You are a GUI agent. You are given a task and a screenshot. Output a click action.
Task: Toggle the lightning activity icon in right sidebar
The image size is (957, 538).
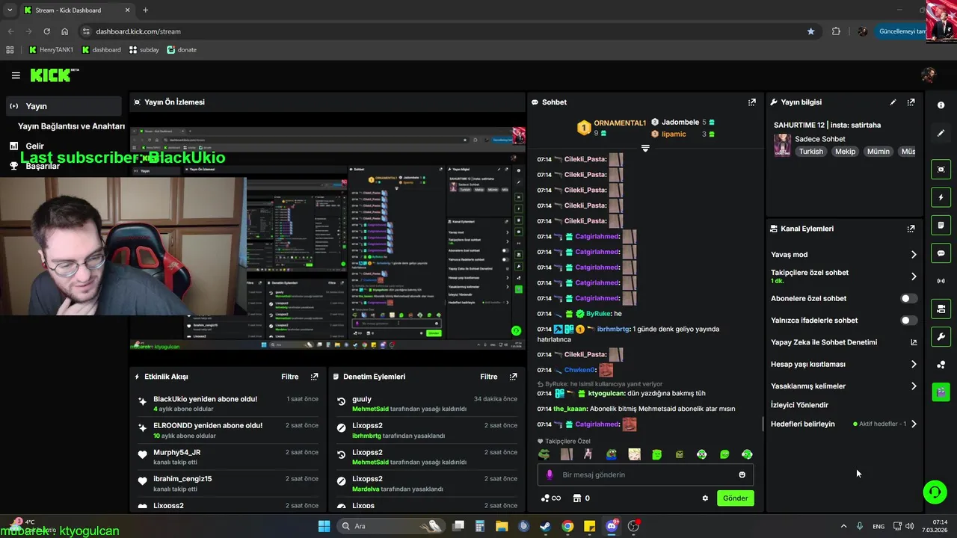(941, 197)
